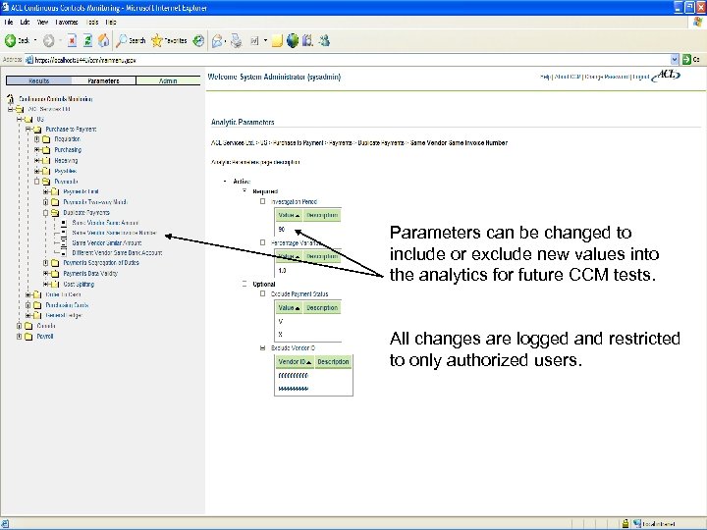
Task: Open the File menu
Action: pos(9,22)
